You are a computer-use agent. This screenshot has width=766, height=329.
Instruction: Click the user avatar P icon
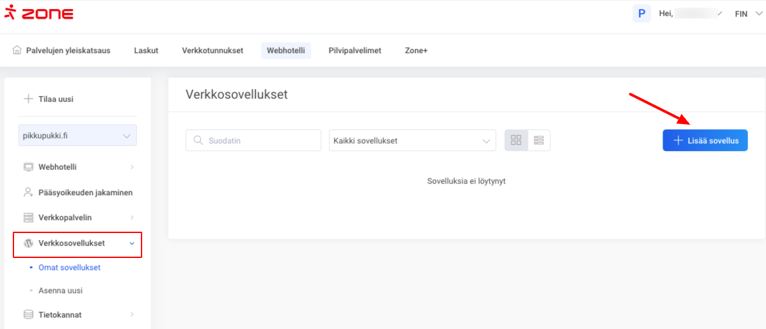(x=641, y=13)
